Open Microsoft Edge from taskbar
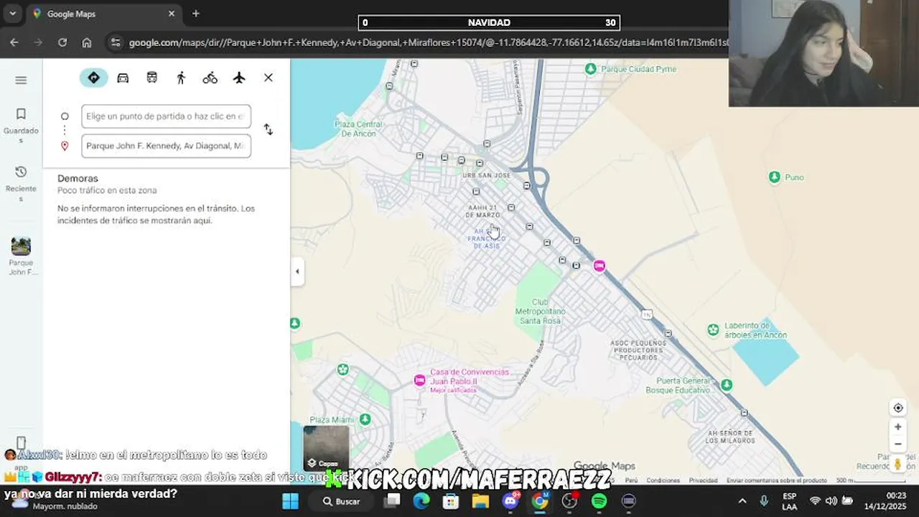 [421, 501]
